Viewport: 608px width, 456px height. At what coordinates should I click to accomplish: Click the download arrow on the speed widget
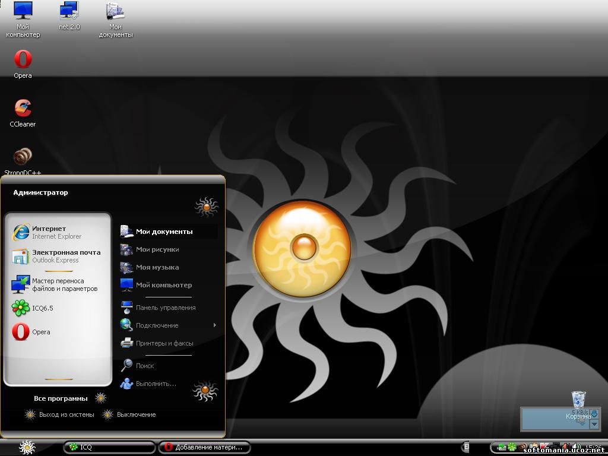coord(594,413)
